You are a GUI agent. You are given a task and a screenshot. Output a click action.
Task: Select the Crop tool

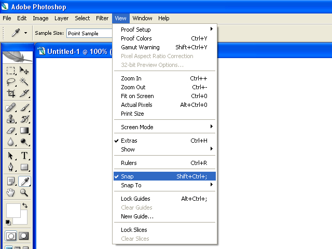tap(10, 93)
